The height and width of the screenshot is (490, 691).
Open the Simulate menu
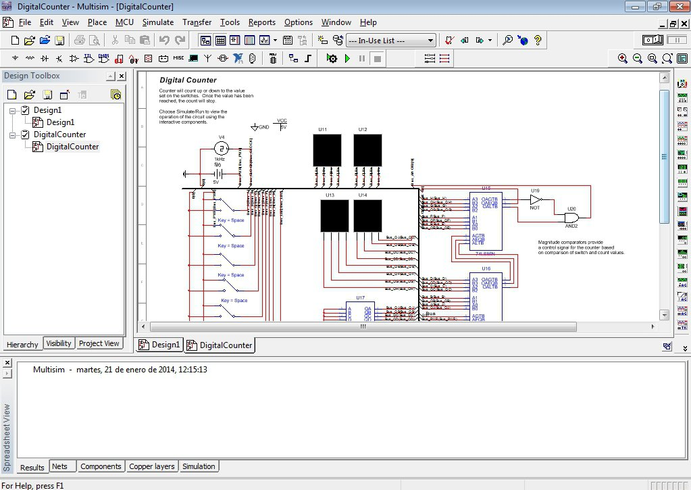pyautogui.click(x=157, y=22)
